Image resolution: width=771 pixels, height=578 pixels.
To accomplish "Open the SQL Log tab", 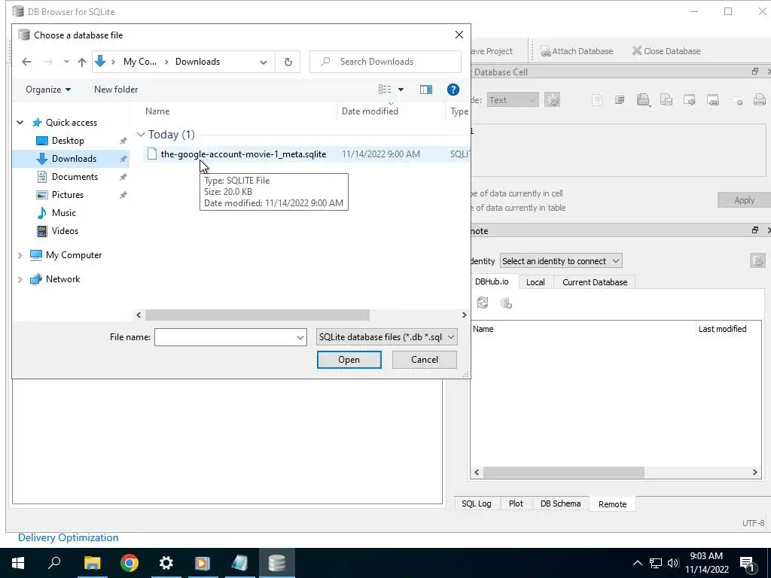I will [476, 503].
